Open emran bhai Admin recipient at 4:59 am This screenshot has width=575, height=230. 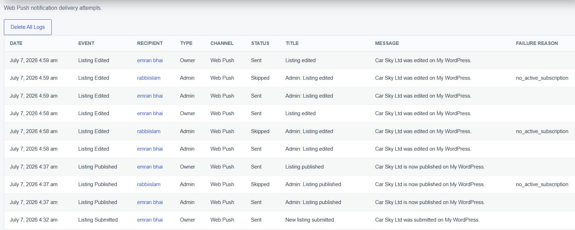pyautogui.click(x=150, y=96)
